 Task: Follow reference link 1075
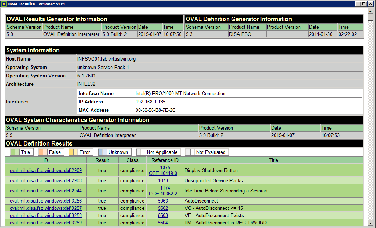(x=165, y=168)
